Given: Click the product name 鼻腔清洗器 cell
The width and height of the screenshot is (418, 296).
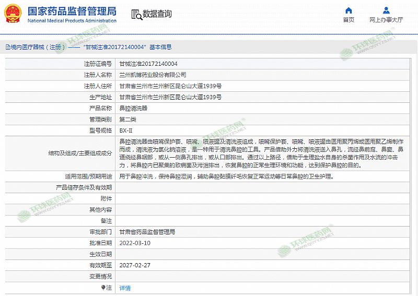Looking at the screenshot, I should (133, 108).
